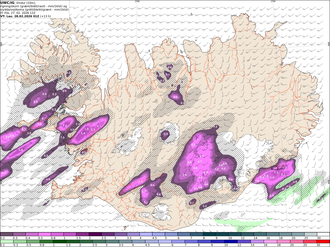330x247 pixels.
Task: Click the '10' label in snow legend
Action: pos(230,238)
